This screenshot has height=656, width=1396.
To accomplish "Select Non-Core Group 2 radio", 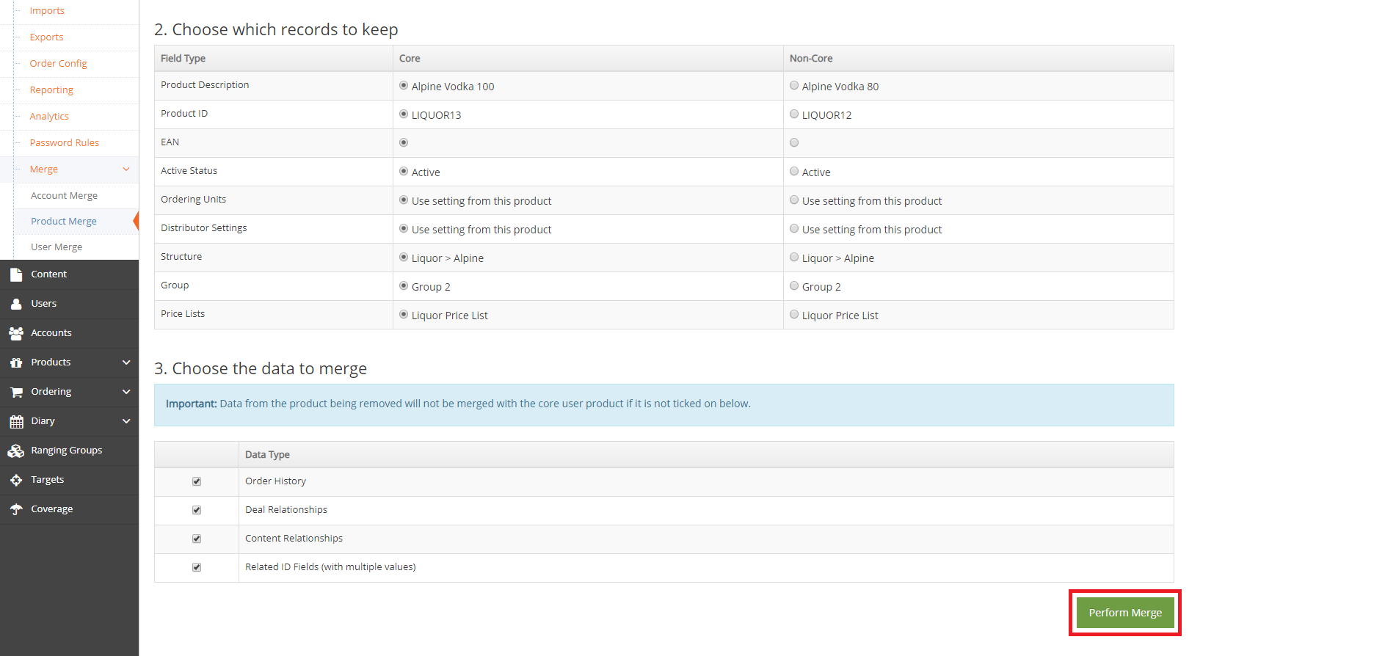I will coord(794,286).
